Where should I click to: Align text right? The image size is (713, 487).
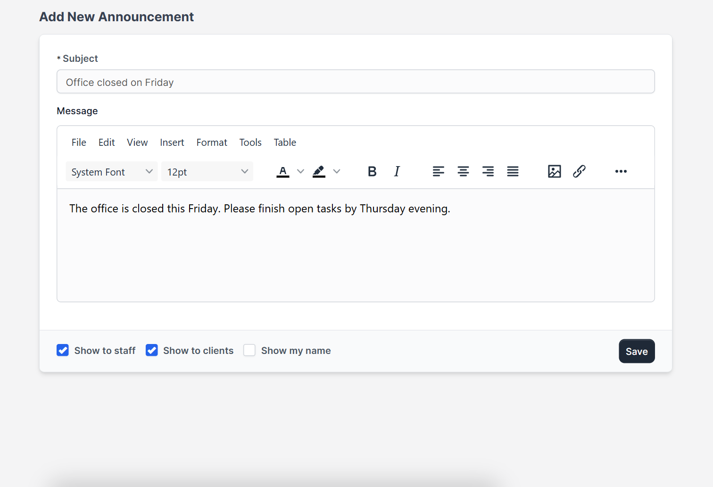488,171
